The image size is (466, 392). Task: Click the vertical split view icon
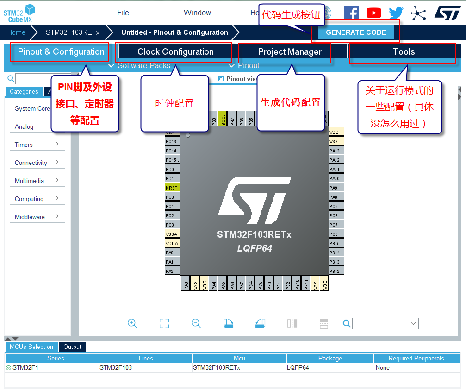[x=292, y=323]
